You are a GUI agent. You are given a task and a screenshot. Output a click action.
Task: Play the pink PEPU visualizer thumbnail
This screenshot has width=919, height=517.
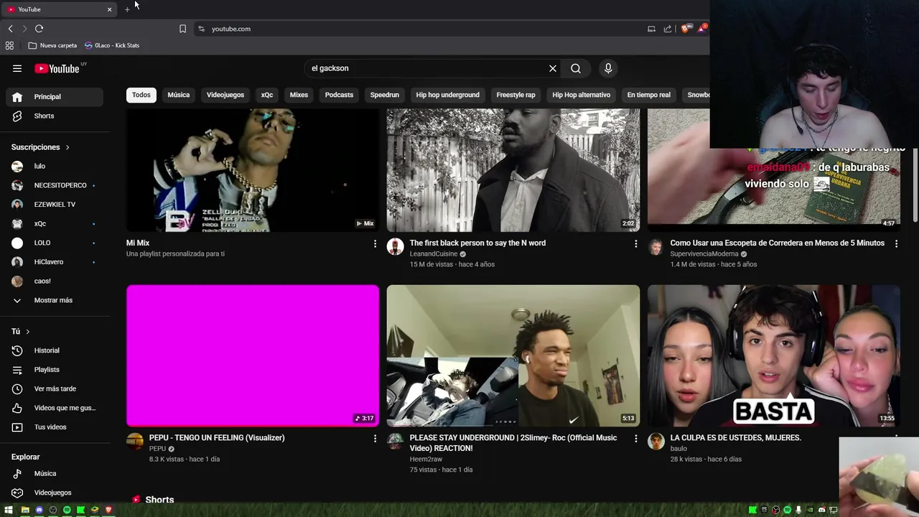[253, 355]
